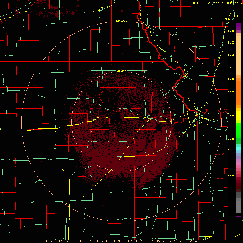Click the cyan segment of the color bar
This screenshot has height=243, width=243.
click(238, 148)
